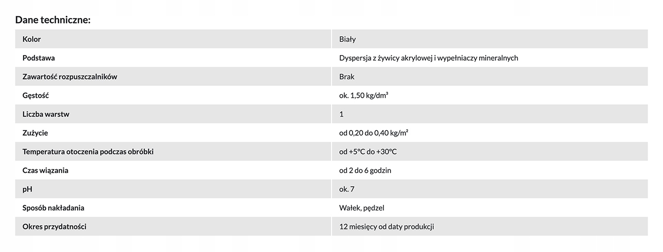Click the "Dane techniczne:" heading
This screenshot has width=663, height=252.
tap(53, 20)
